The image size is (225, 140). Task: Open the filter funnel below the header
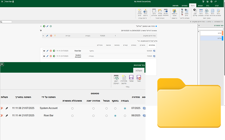41,30
